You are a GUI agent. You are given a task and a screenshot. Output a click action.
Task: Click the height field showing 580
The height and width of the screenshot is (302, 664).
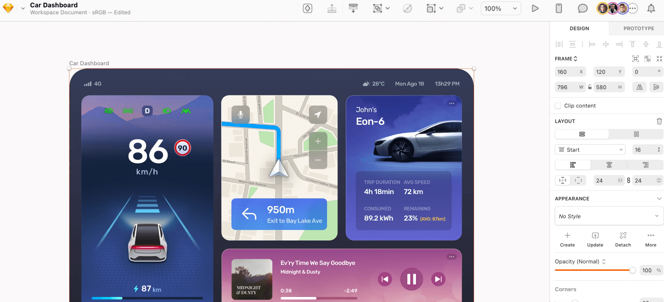tap(609, 87)
